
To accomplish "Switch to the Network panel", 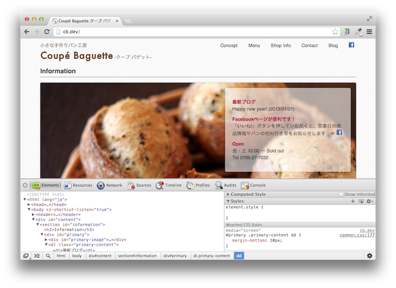I will tap(109, 185).
